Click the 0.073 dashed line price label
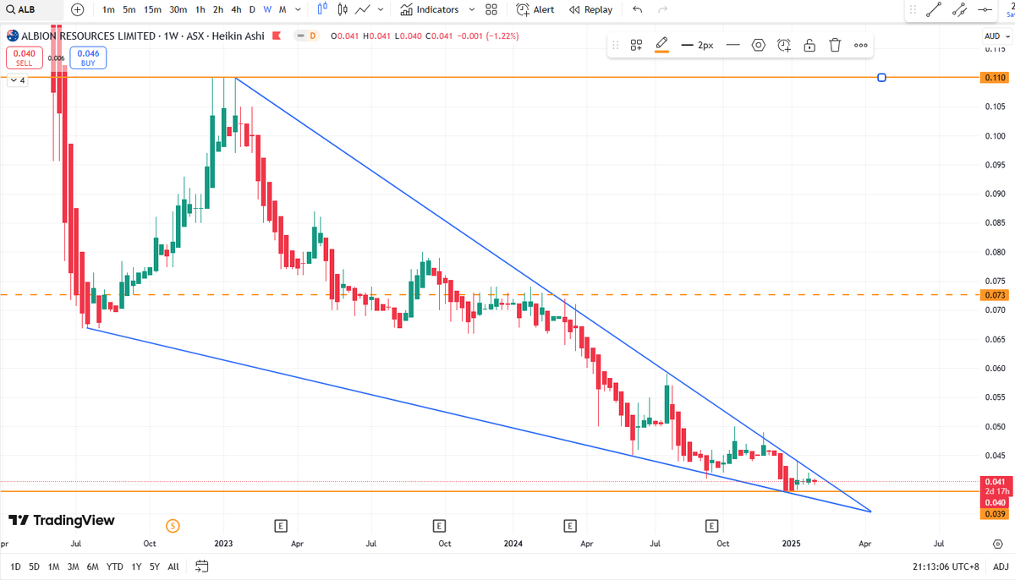Image resolution: width=1015 pixels, height=580 pixels. 995,295
